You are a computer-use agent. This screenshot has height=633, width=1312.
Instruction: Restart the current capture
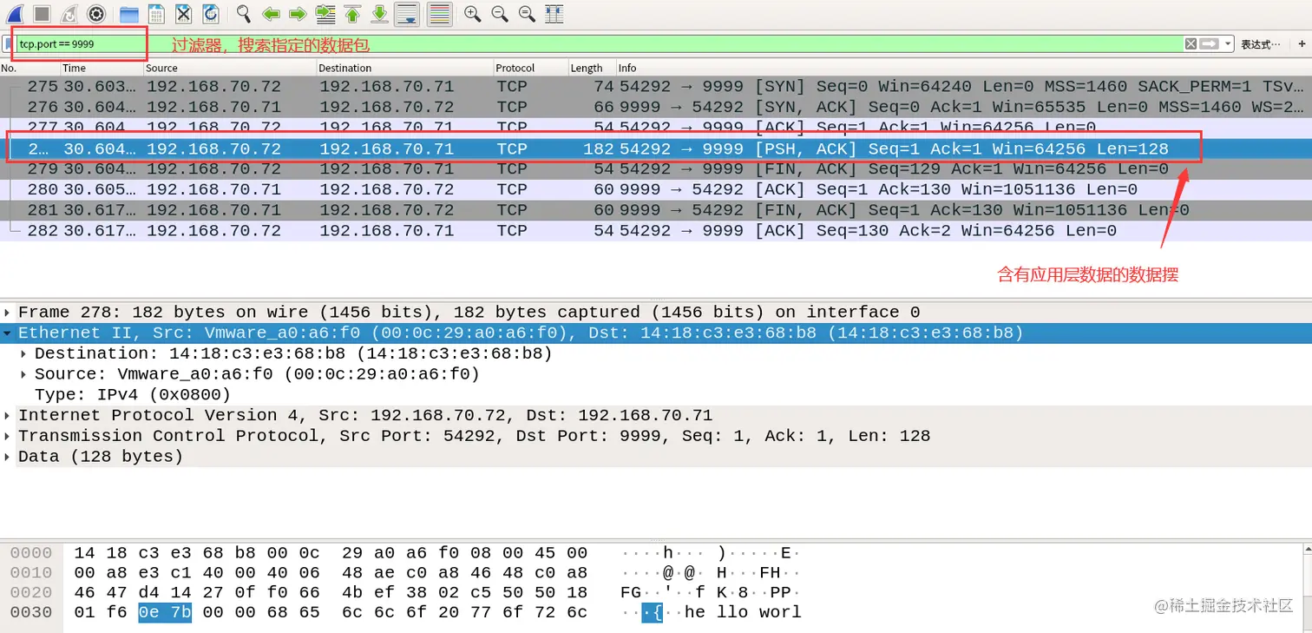(69, 14)
